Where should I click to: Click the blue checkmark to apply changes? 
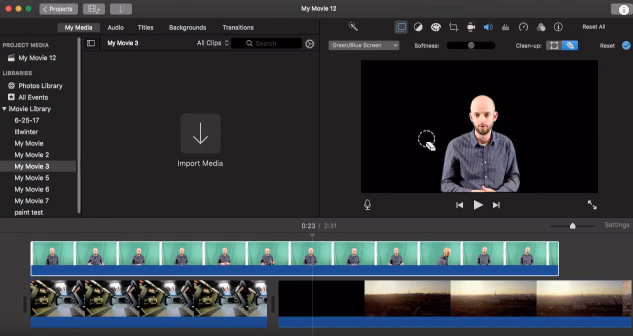626,45
